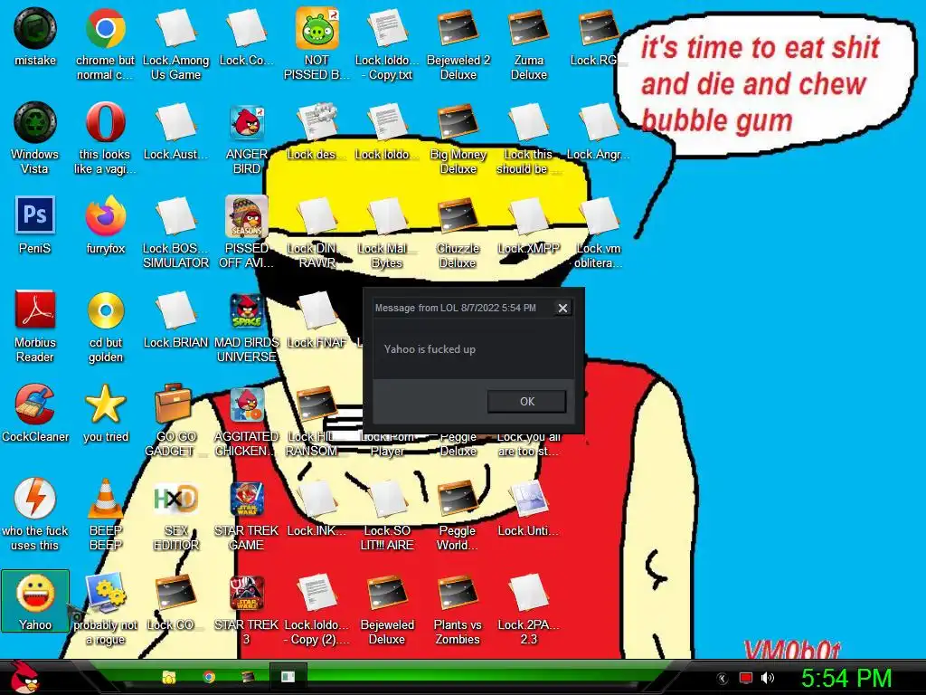Open Plants vs Zombies shortcut
This screenshot has height=695, width=926.
point(458,609)
